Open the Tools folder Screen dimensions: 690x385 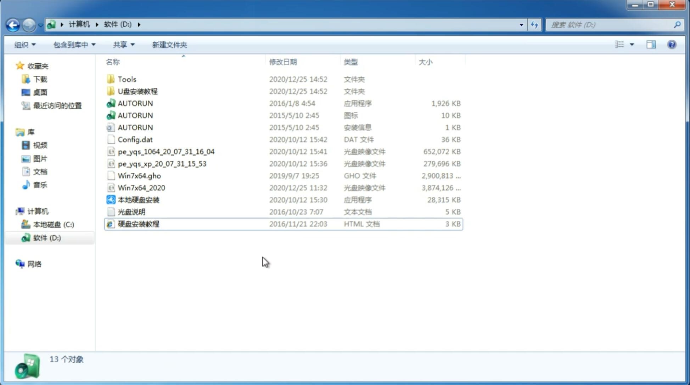click(127, 79)
